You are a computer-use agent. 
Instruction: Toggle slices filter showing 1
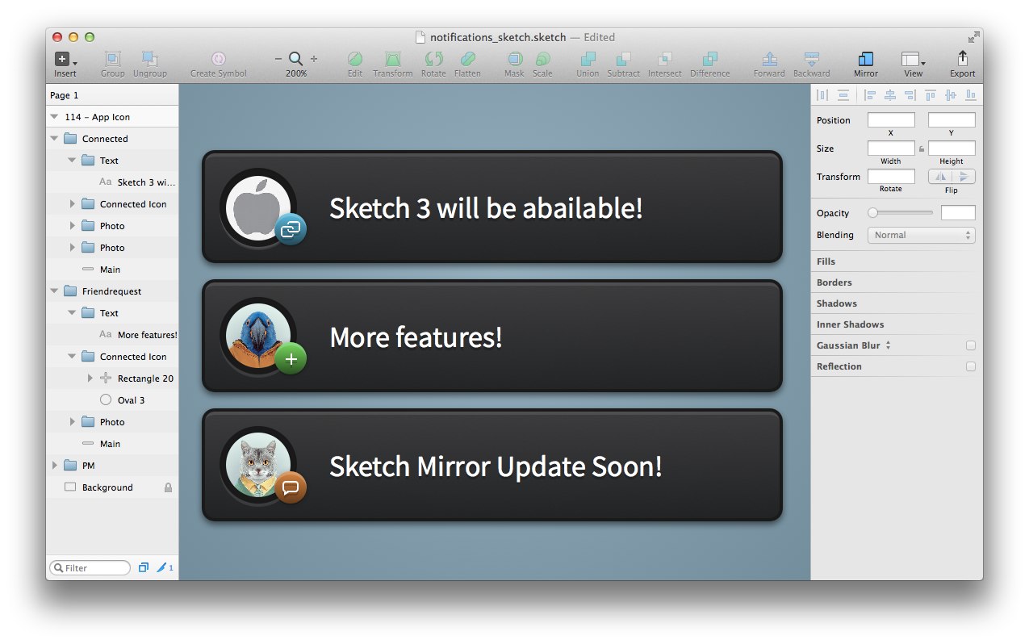pyautogui.click(x=165, y=567)
